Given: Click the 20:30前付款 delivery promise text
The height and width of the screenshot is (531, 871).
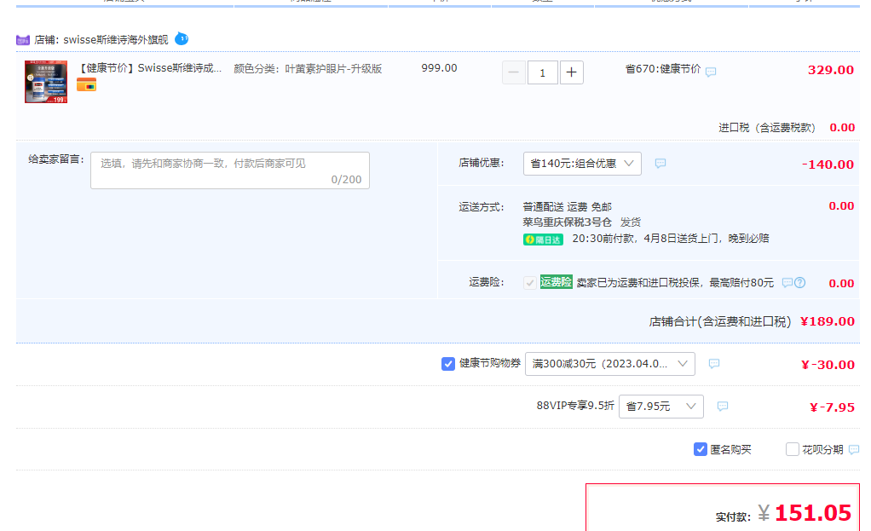Looking at the screenshot, I should [x=671, y=239].
